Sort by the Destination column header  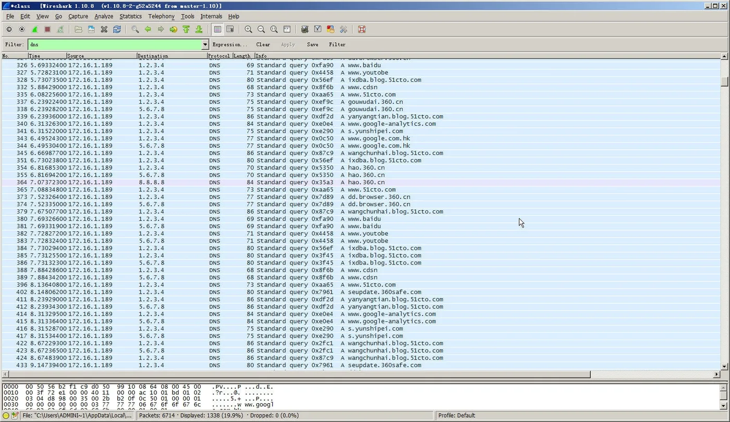[172, 56]
